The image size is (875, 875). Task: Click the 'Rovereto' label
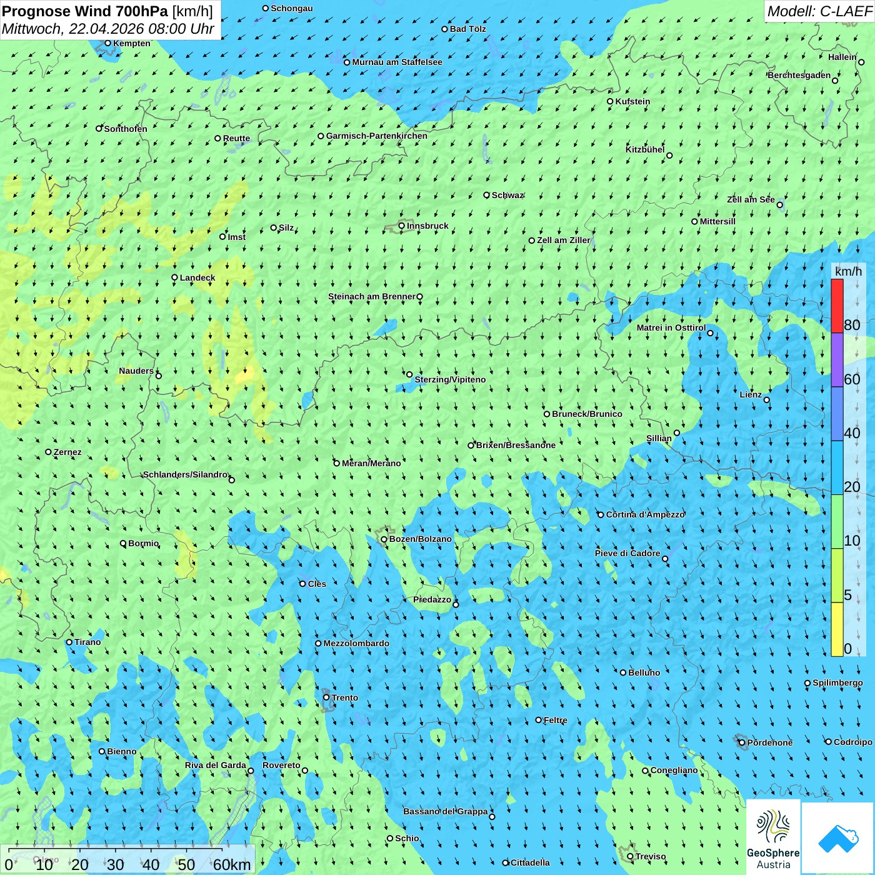pos(281,765)
